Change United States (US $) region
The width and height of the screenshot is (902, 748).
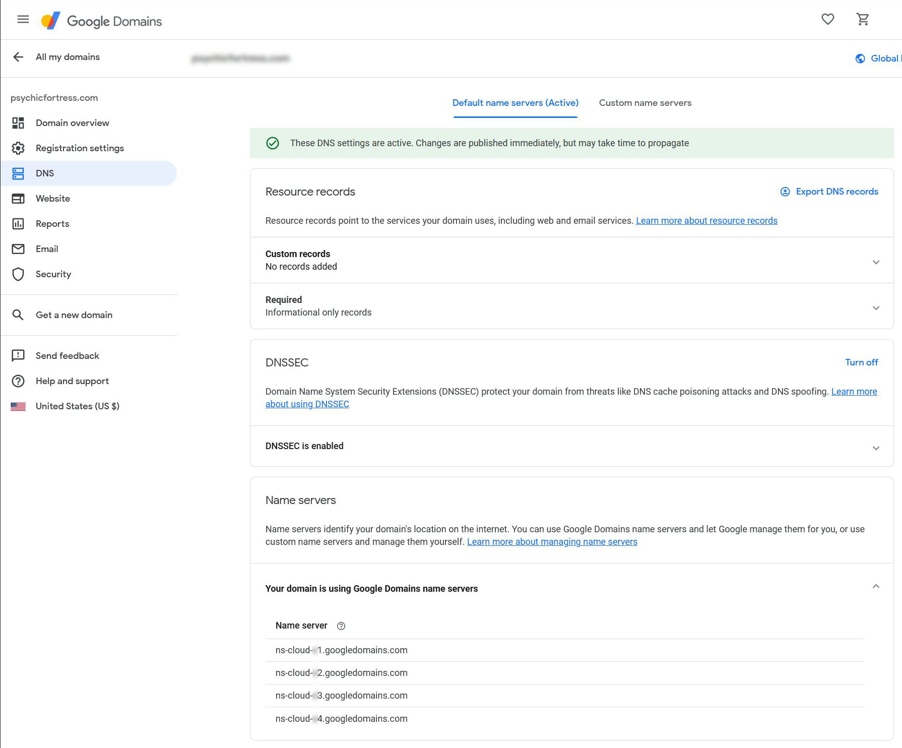tap(78, 406)
